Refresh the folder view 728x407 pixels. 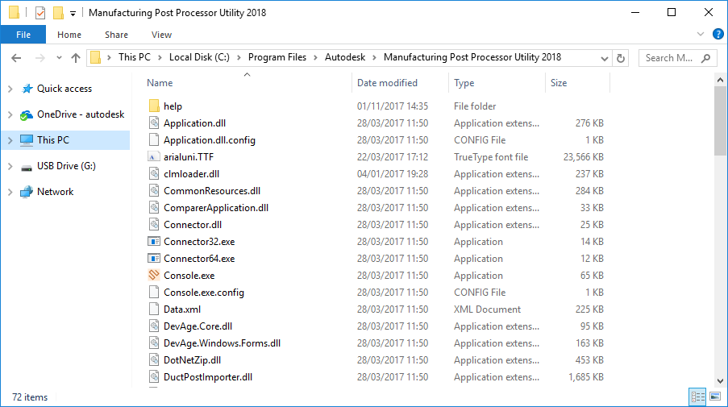pos(621,59)
